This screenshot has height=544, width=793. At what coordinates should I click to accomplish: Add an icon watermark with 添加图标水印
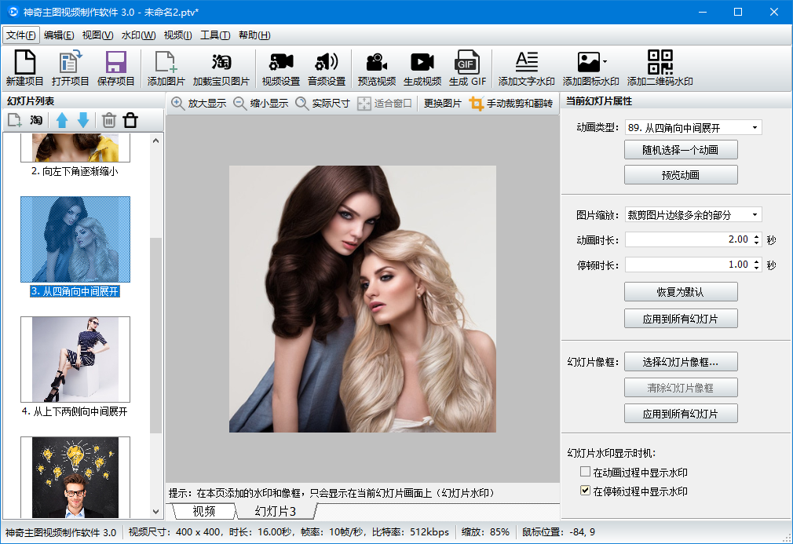[x=590, y=68]
